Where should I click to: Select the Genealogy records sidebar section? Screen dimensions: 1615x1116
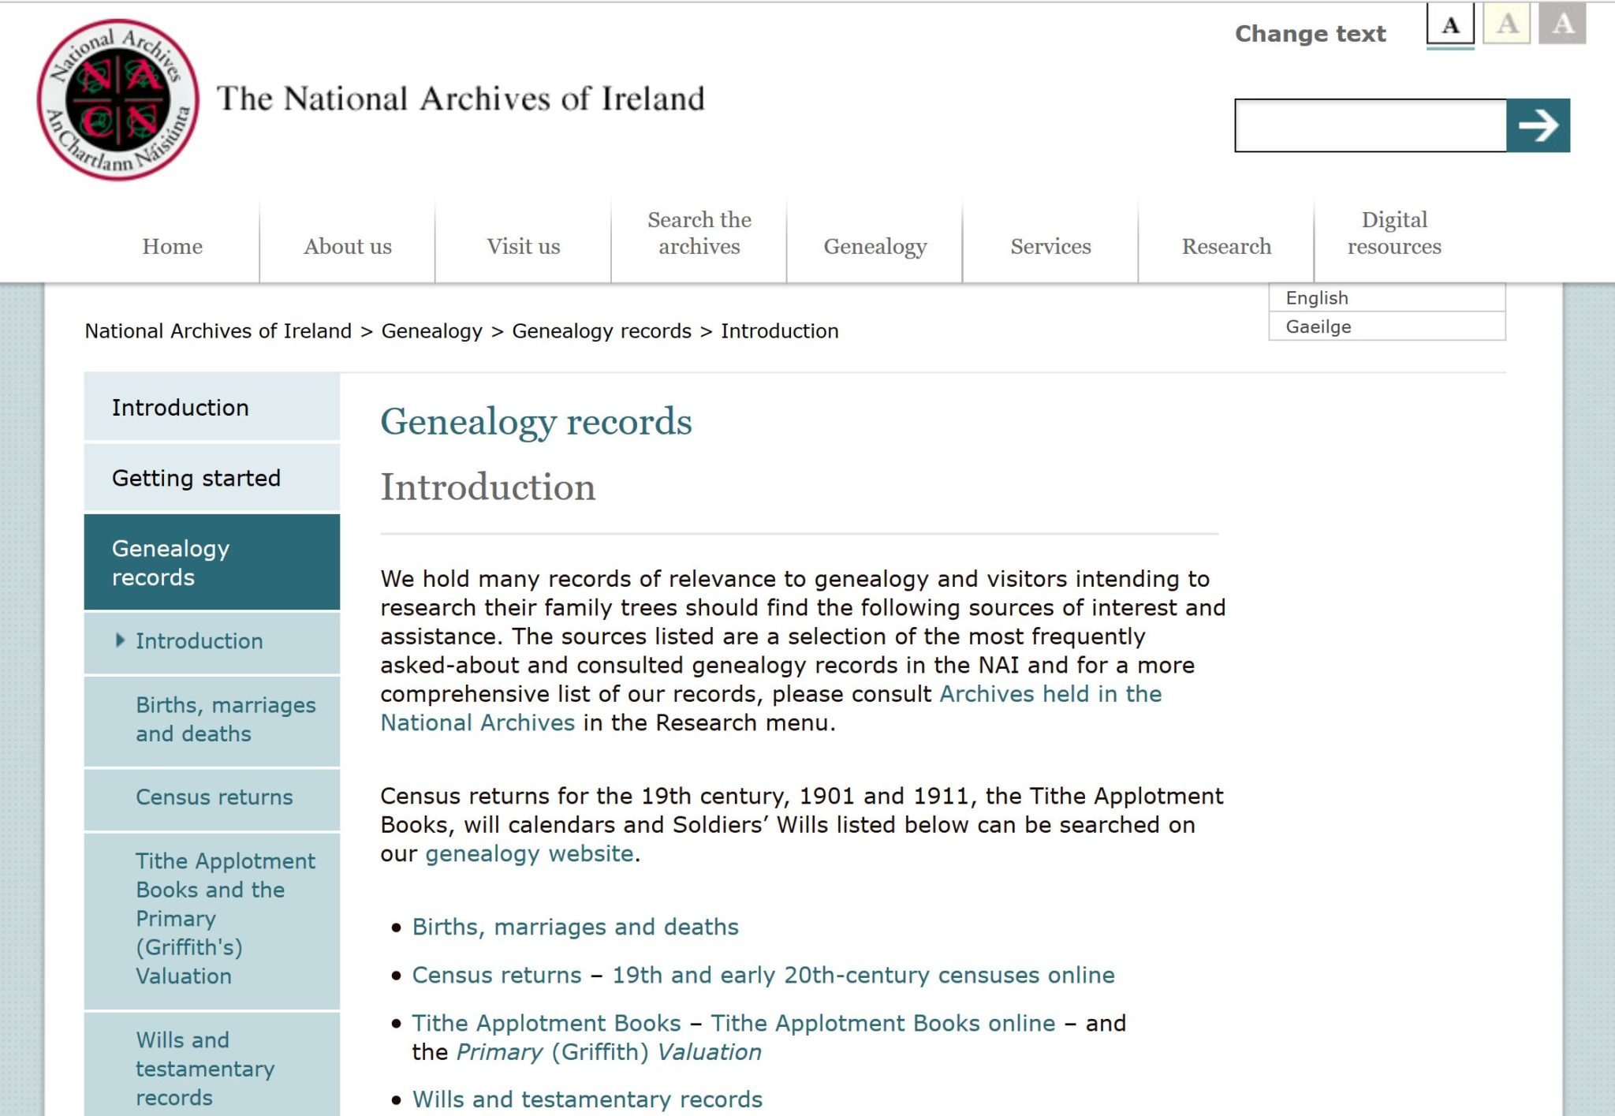pyautogui.click(x=212, y=562)
